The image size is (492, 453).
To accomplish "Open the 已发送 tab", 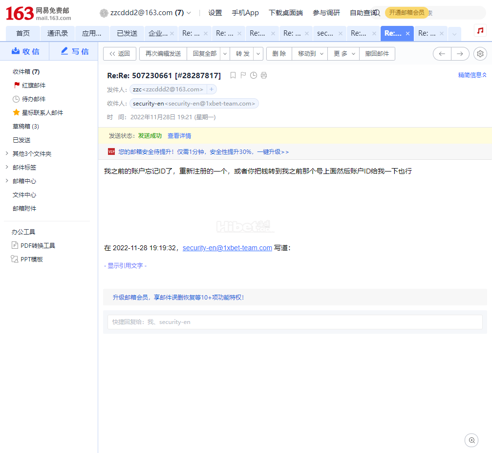I will pos(127,33).
